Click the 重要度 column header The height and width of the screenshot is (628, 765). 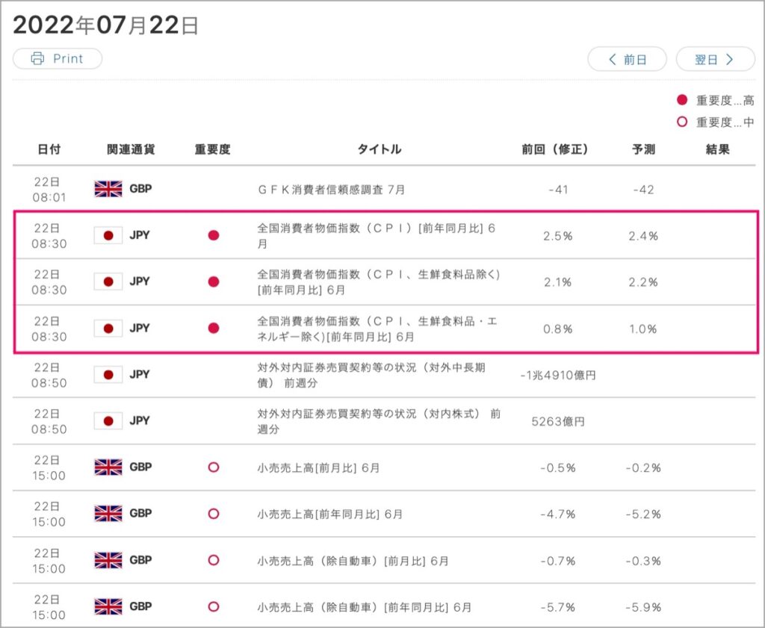212,149
